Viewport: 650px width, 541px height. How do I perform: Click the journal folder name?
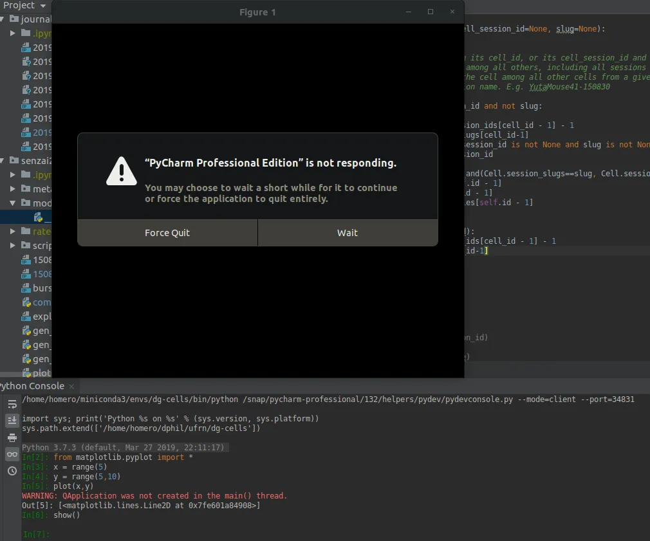pos(36,19)
